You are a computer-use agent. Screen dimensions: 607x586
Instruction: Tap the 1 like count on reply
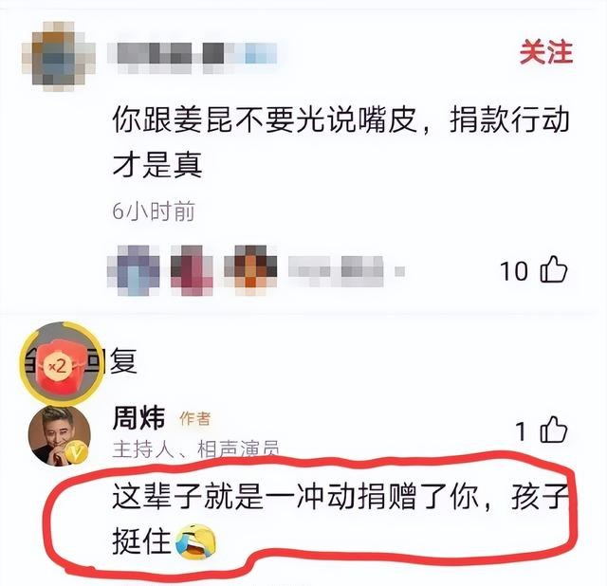point(522,431)
